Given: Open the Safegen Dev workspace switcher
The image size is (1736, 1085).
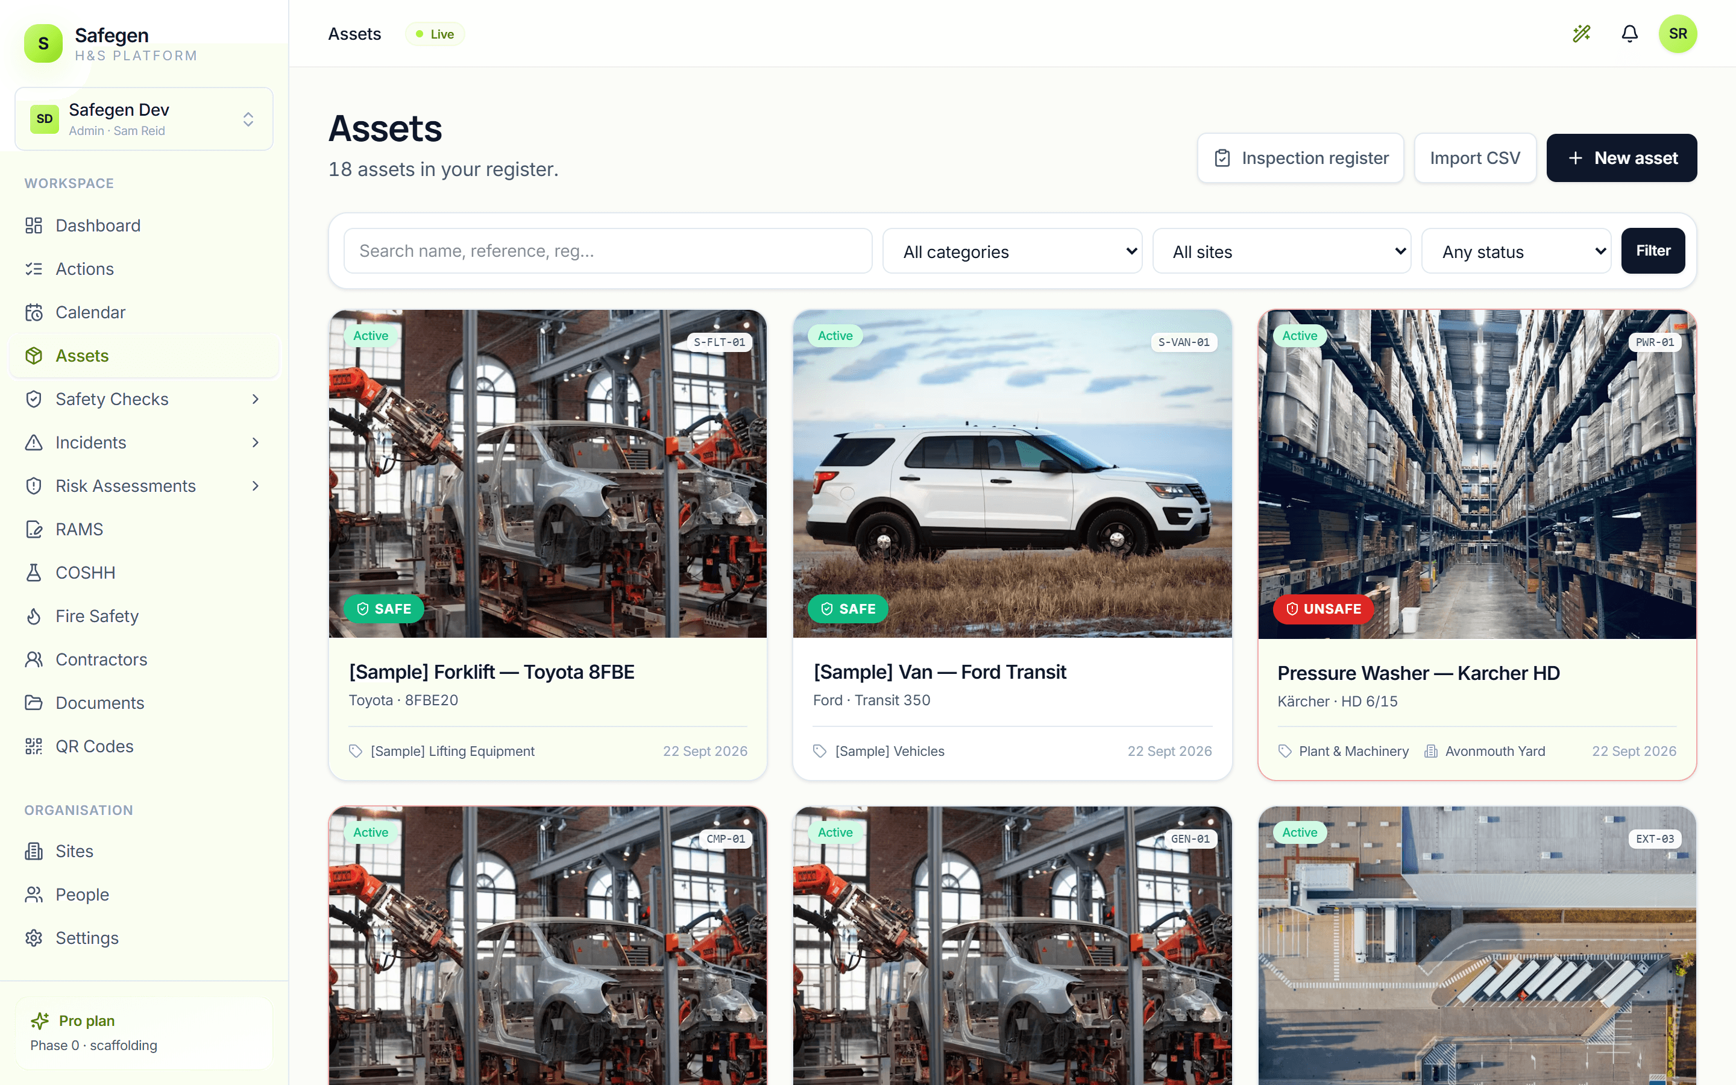Looking at the screenshot, I should 144,119.
